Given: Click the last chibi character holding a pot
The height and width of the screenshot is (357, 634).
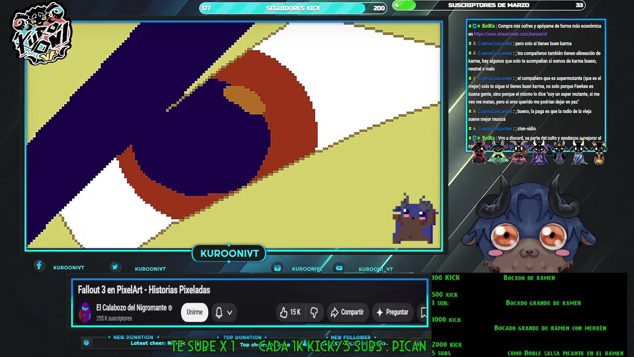Looking at the screenshot, I should click(x=599, y=153).
